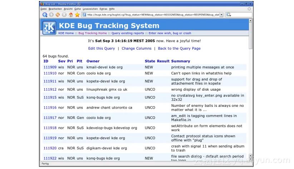Screen dimensions: 294x169
Task: Click summary 'printing multiple messages at once'
Action: 202,67
